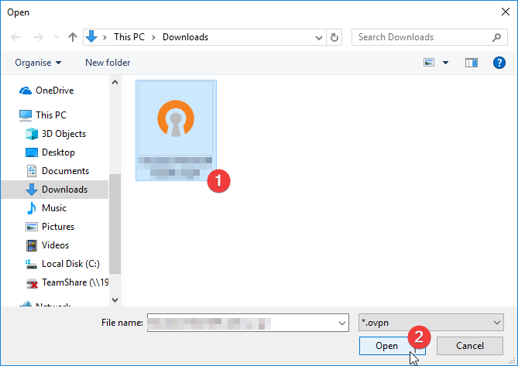This screenshot has width=518, height=366.
Task: Click the blue Downloads arrow in address bar
Action: tap(91, 37)
